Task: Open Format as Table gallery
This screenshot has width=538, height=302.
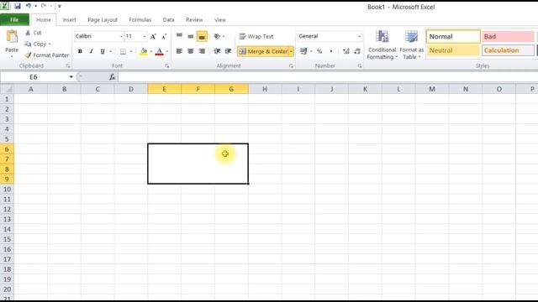Action: (x=411, y=44)
